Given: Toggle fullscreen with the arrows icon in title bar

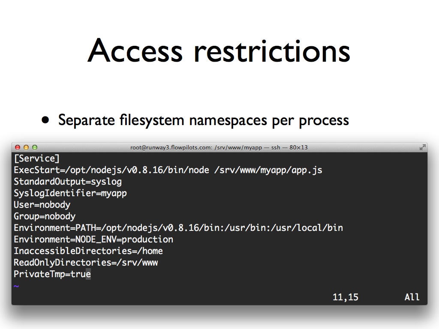Looking at the screenshot, I should pyautogui.click(x=422, y=147).
